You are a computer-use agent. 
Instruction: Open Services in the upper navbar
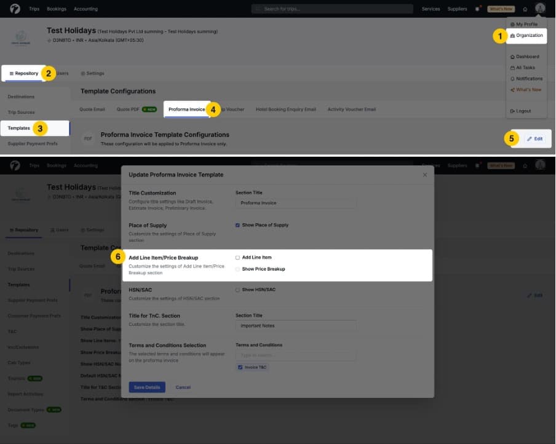(x=431, y=9)
